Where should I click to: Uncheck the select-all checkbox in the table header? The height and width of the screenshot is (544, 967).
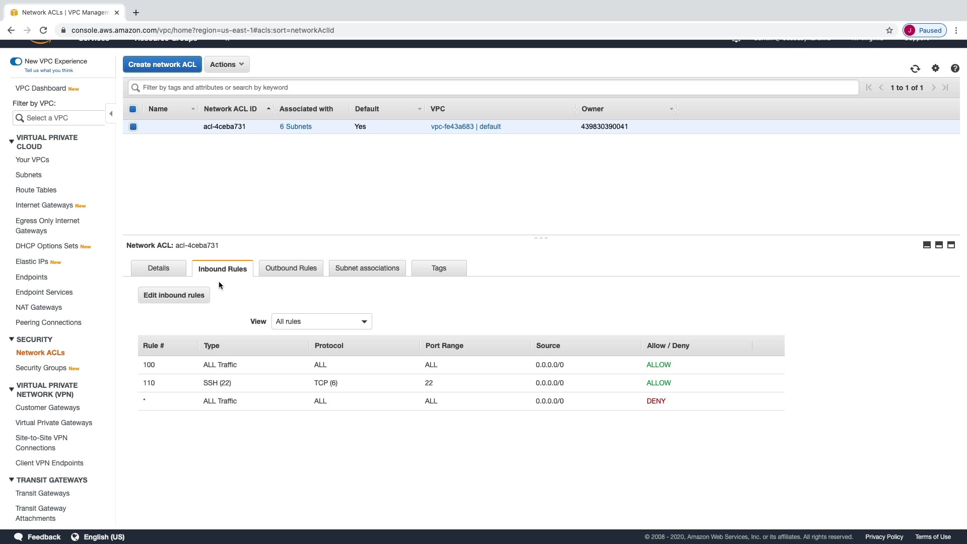133,109
